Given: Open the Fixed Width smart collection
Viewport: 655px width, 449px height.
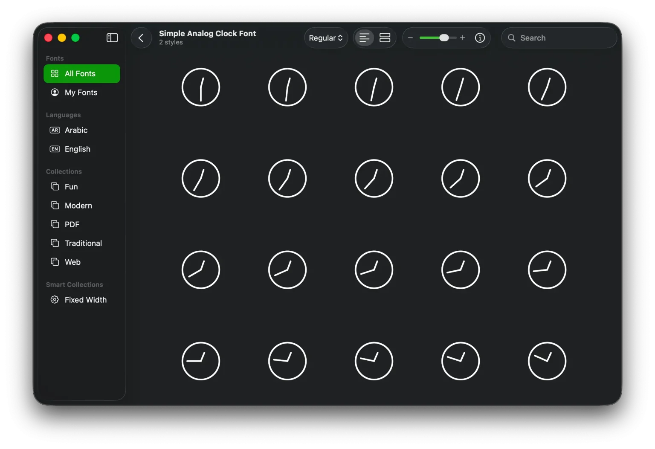Looking at the screenshot, I should pos(85,300).
